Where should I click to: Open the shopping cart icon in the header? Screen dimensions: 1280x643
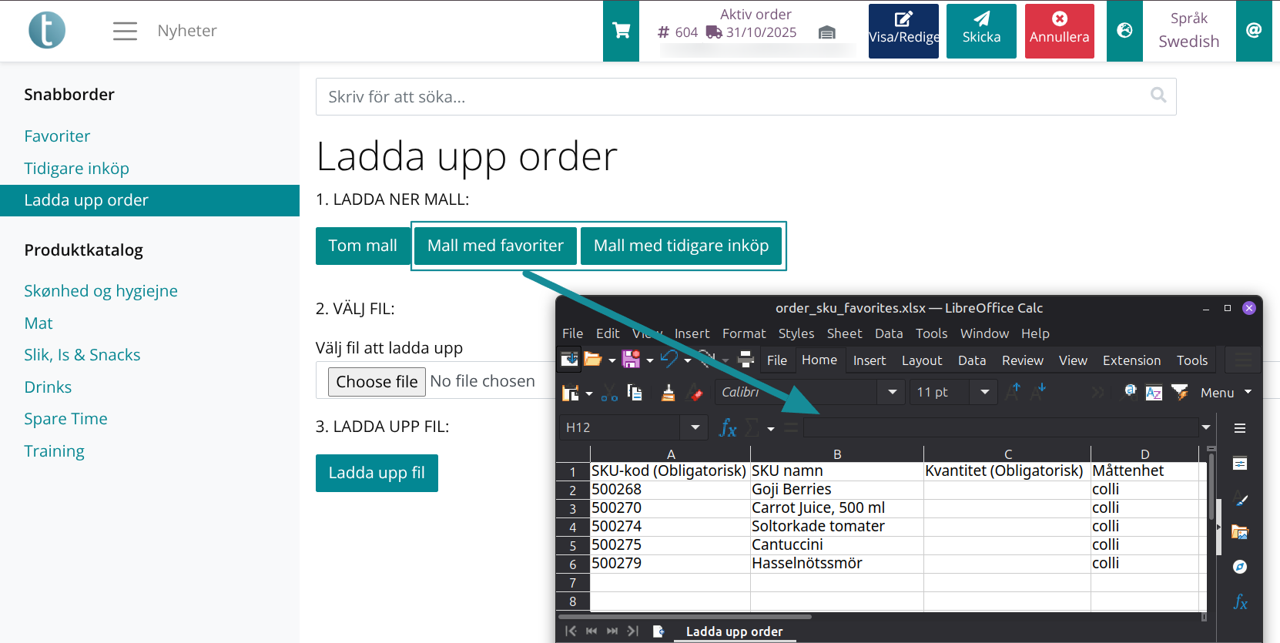[x=621, y=31]
